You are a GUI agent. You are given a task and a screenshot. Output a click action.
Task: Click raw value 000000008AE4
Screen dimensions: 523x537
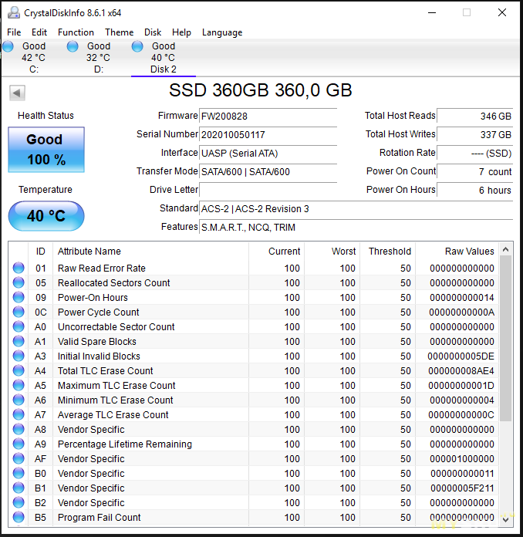461,371
